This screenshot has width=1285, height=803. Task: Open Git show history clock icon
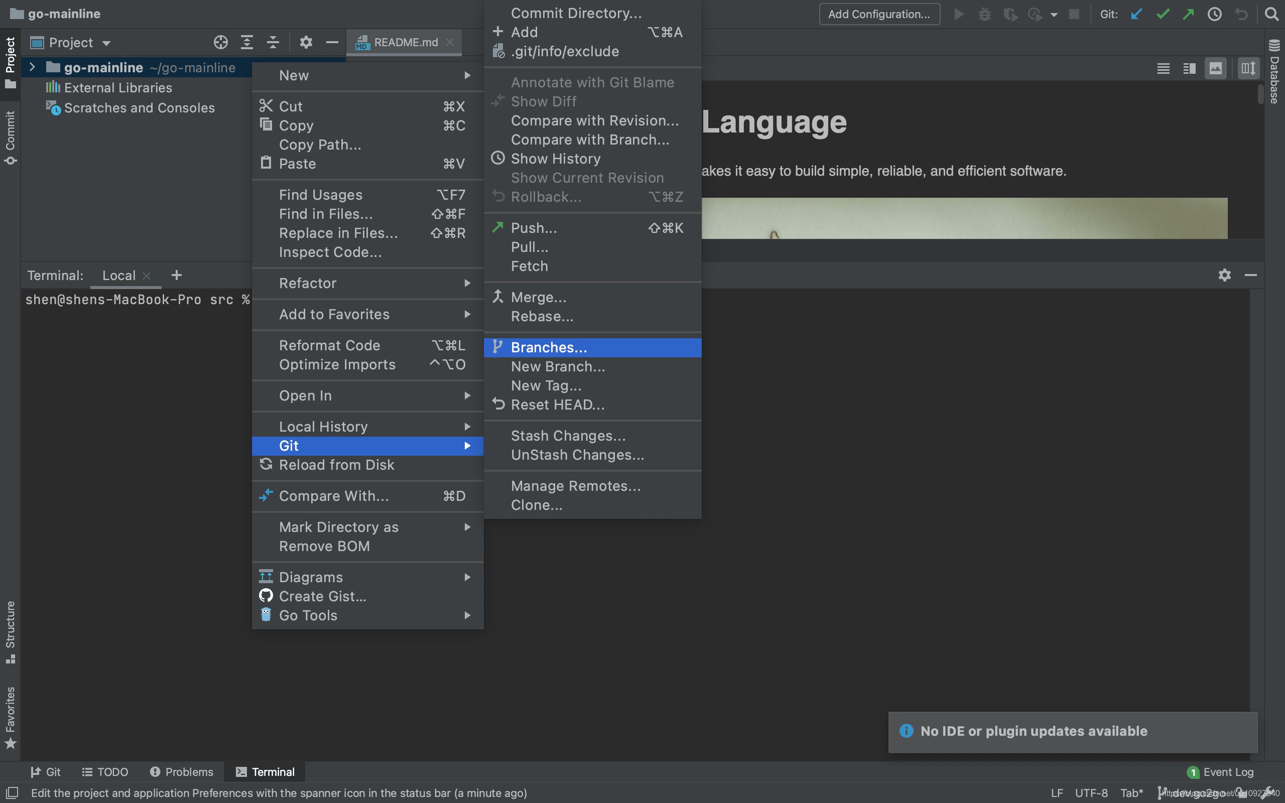[x=1214, y=15]
